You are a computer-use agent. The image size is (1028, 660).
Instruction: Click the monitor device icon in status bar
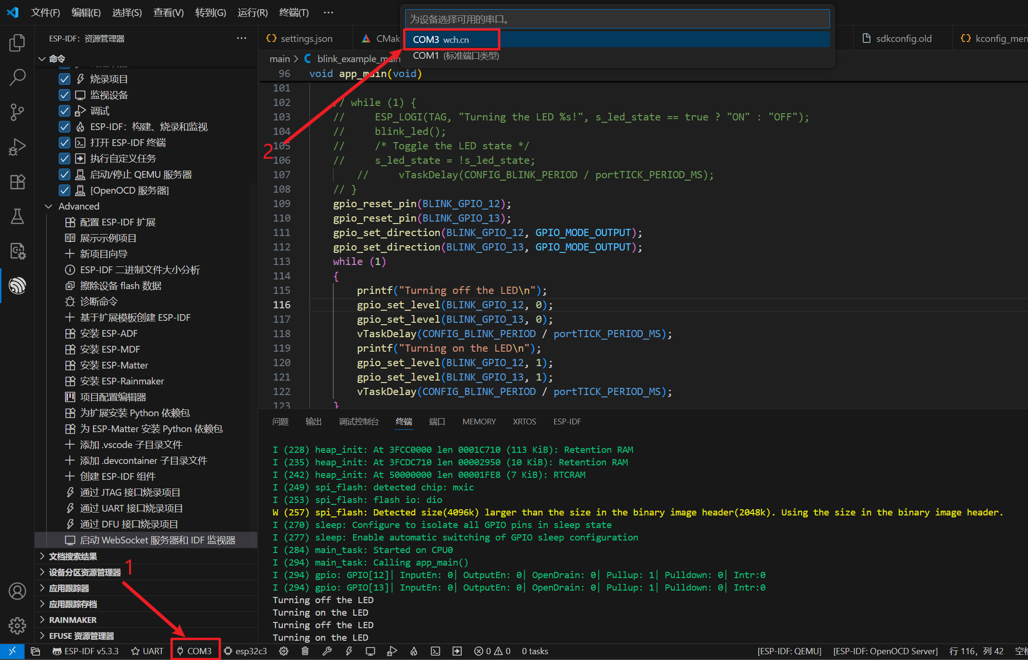pos(370,651)
